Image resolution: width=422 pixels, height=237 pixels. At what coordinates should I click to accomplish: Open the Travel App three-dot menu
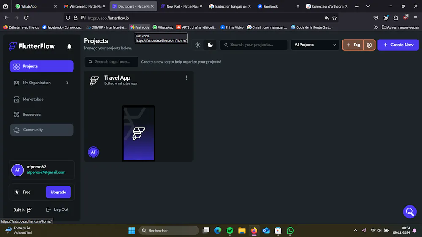click(186, 78)
